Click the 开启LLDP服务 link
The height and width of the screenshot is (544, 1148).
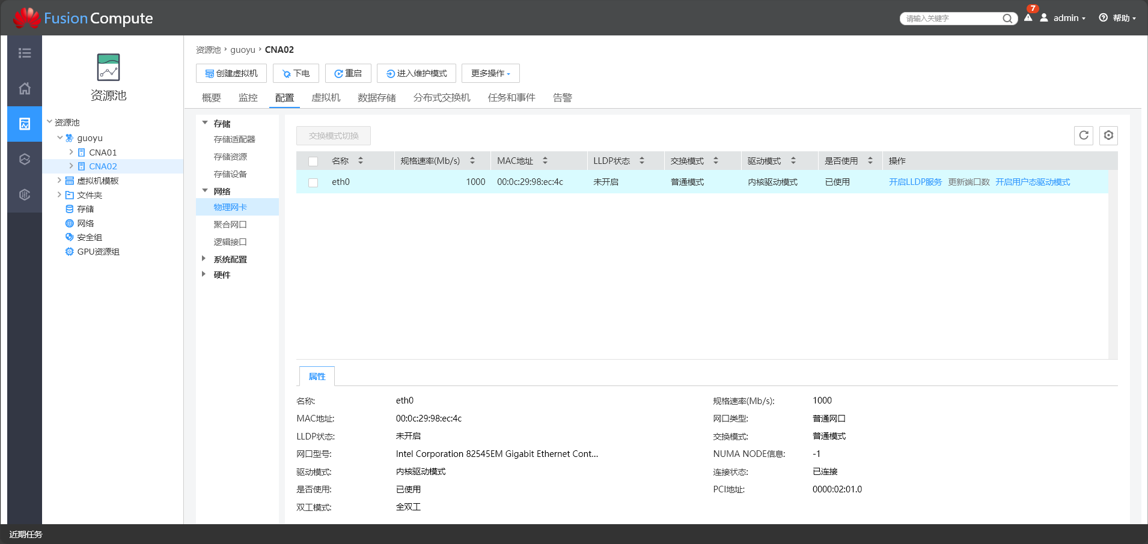point(915,182)
